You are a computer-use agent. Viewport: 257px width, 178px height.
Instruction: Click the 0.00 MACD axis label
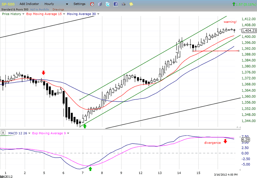[245, 153]
